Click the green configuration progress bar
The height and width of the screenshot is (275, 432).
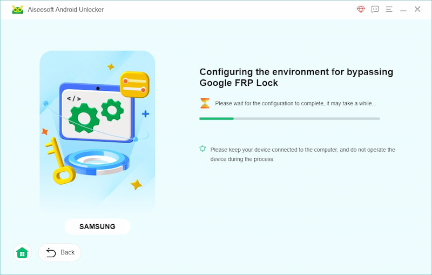(289, 118)
